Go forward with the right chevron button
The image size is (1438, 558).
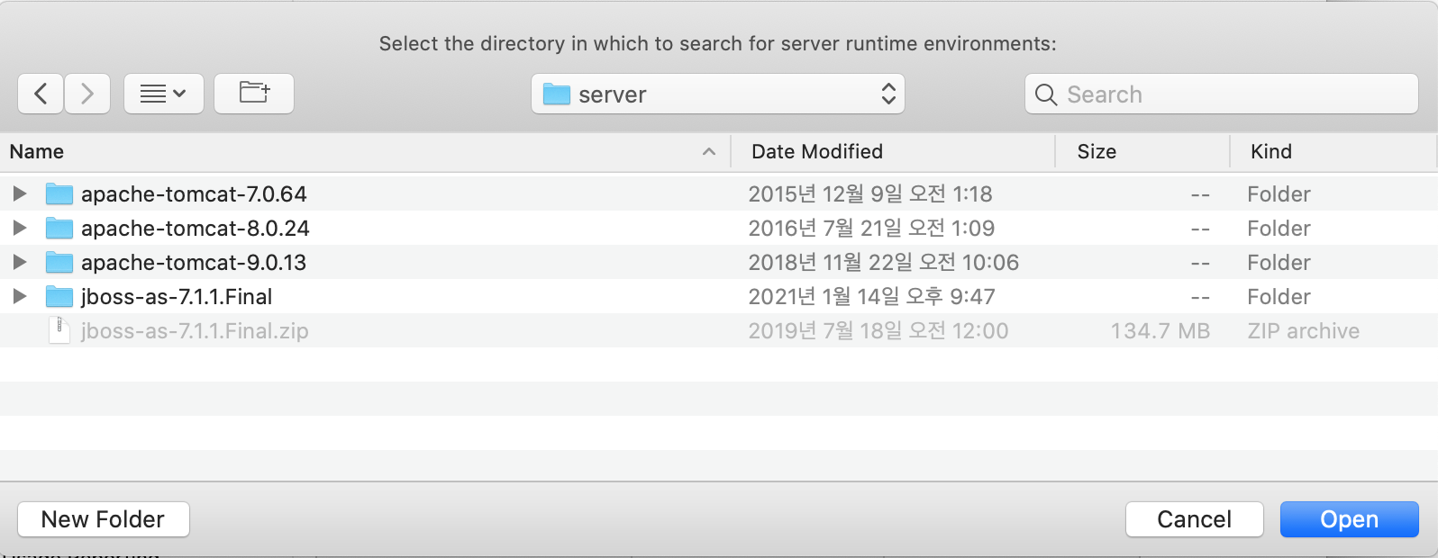pyautogui.click(x=87, y=94)
